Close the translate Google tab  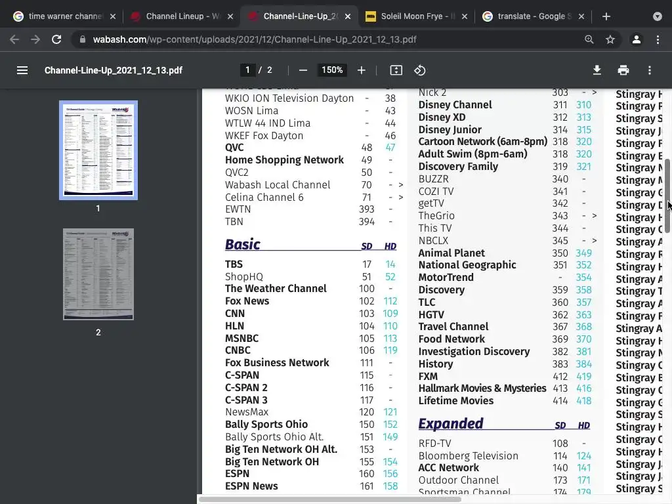point(581,16)
